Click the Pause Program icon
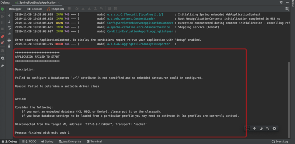 [x=3, y=22]
